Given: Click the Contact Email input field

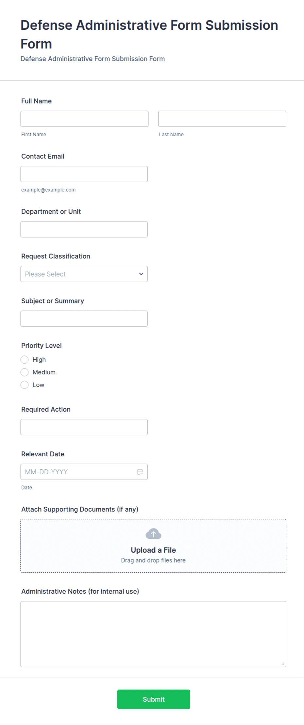Looking at the screenshot, I should click(x=84, y=174).
